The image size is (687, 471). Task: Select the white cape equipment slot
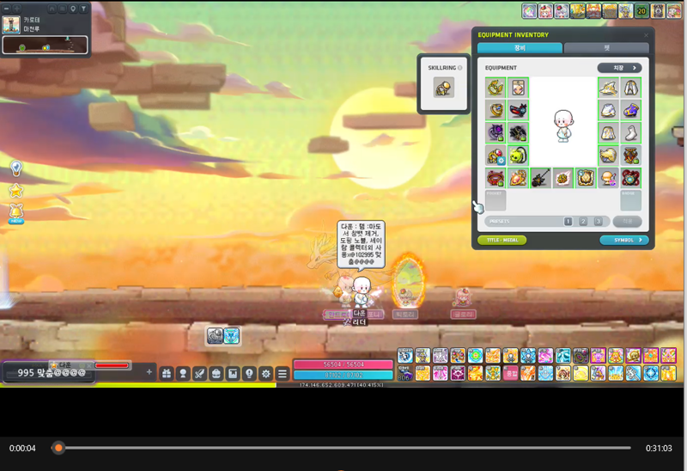click(631, 88)
